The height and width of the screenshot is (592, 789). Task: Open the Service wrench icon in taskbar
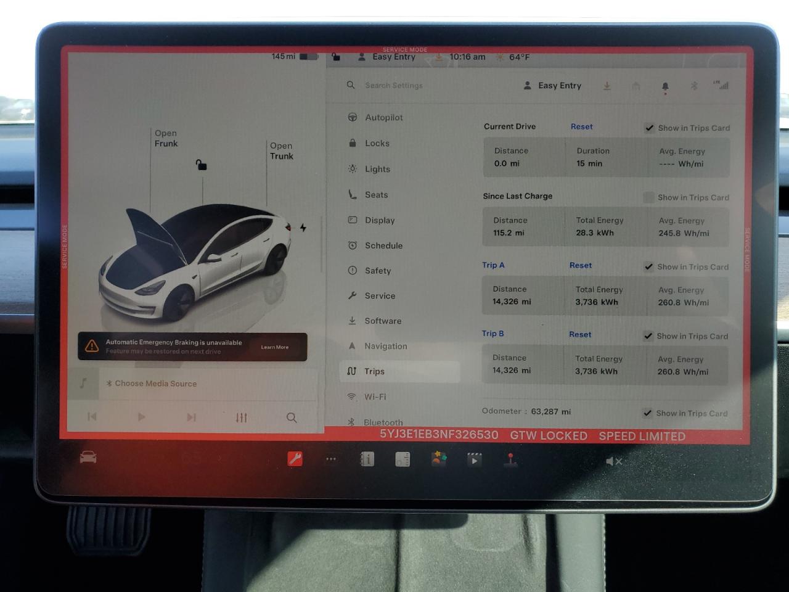(x=294, y=459)
